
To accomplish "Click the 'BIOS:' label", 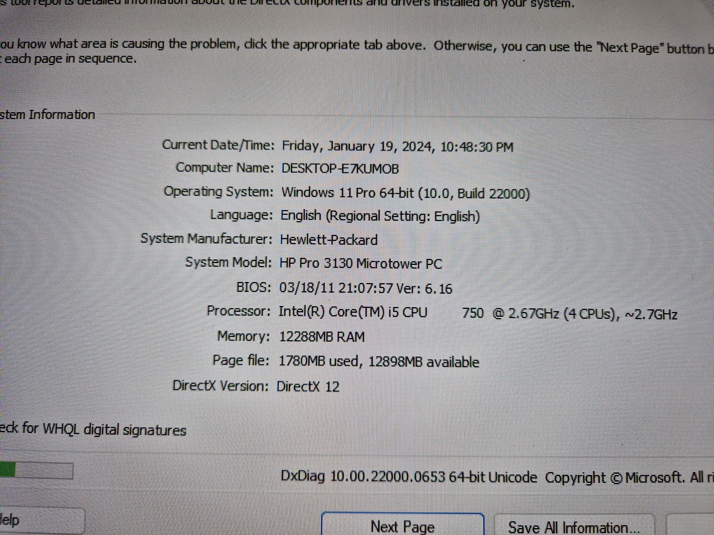I will (254, 287).
